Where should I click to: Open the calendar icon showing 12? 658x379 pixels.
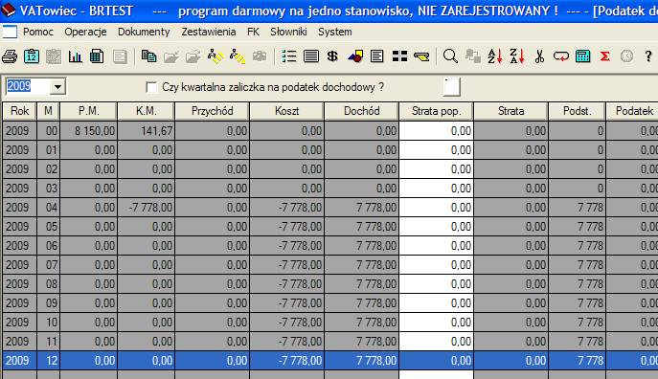[32, 56]
